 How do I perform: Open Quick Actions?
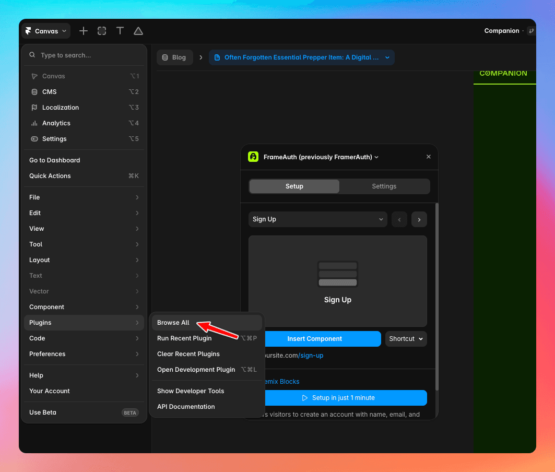point(84,175)
